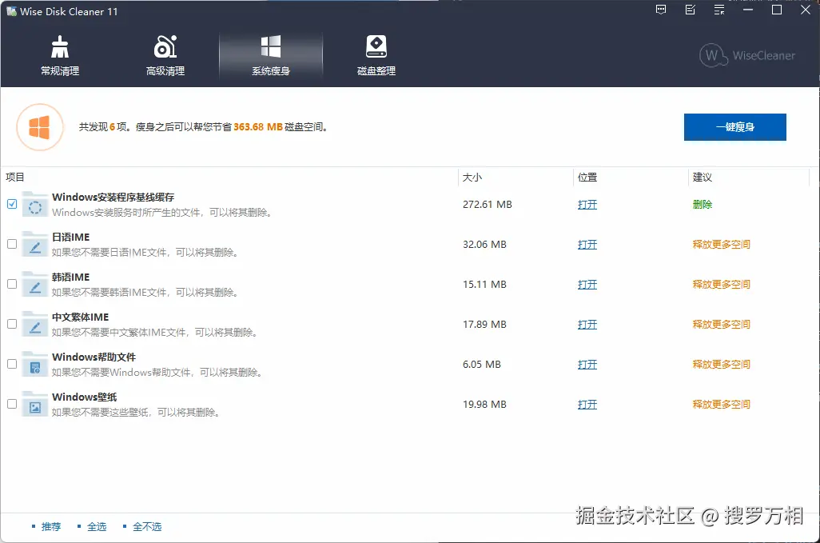
Task: Select the Windows安装程序基线缓存 item title
Action: click(x=113, y=198)
